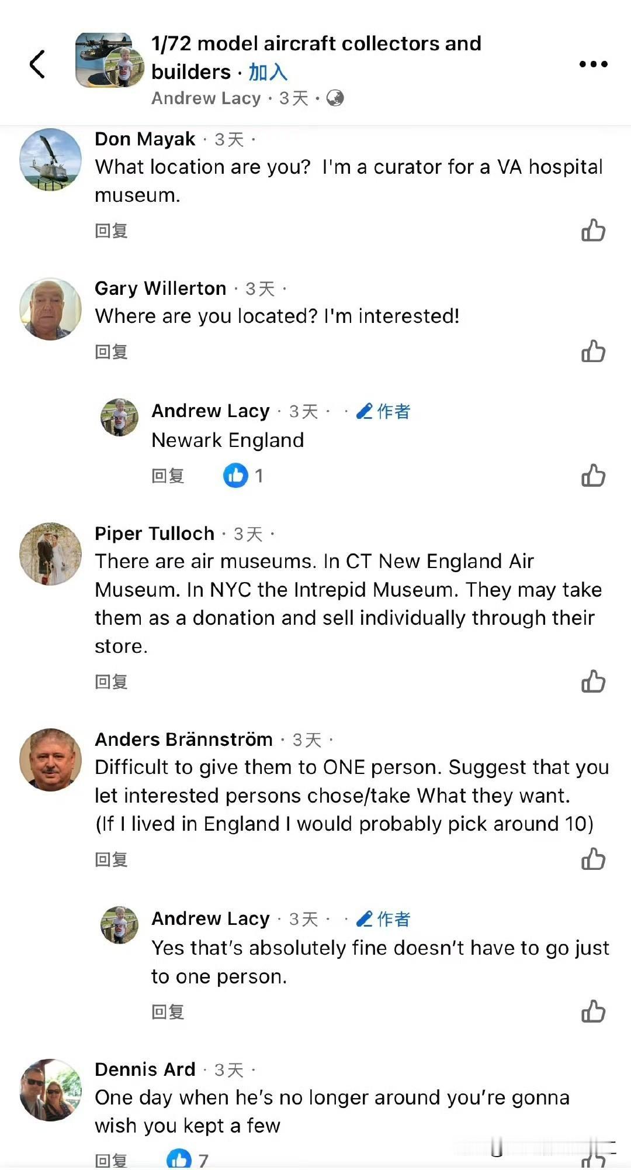Open Gary Willerton's profile photo
The width and height of the screenshot is (631, 1170).
[x=51, y=308]
